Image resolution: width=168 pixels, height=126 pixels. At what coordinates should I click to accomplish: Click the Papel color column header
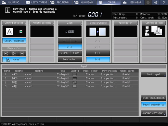[90, 71]
